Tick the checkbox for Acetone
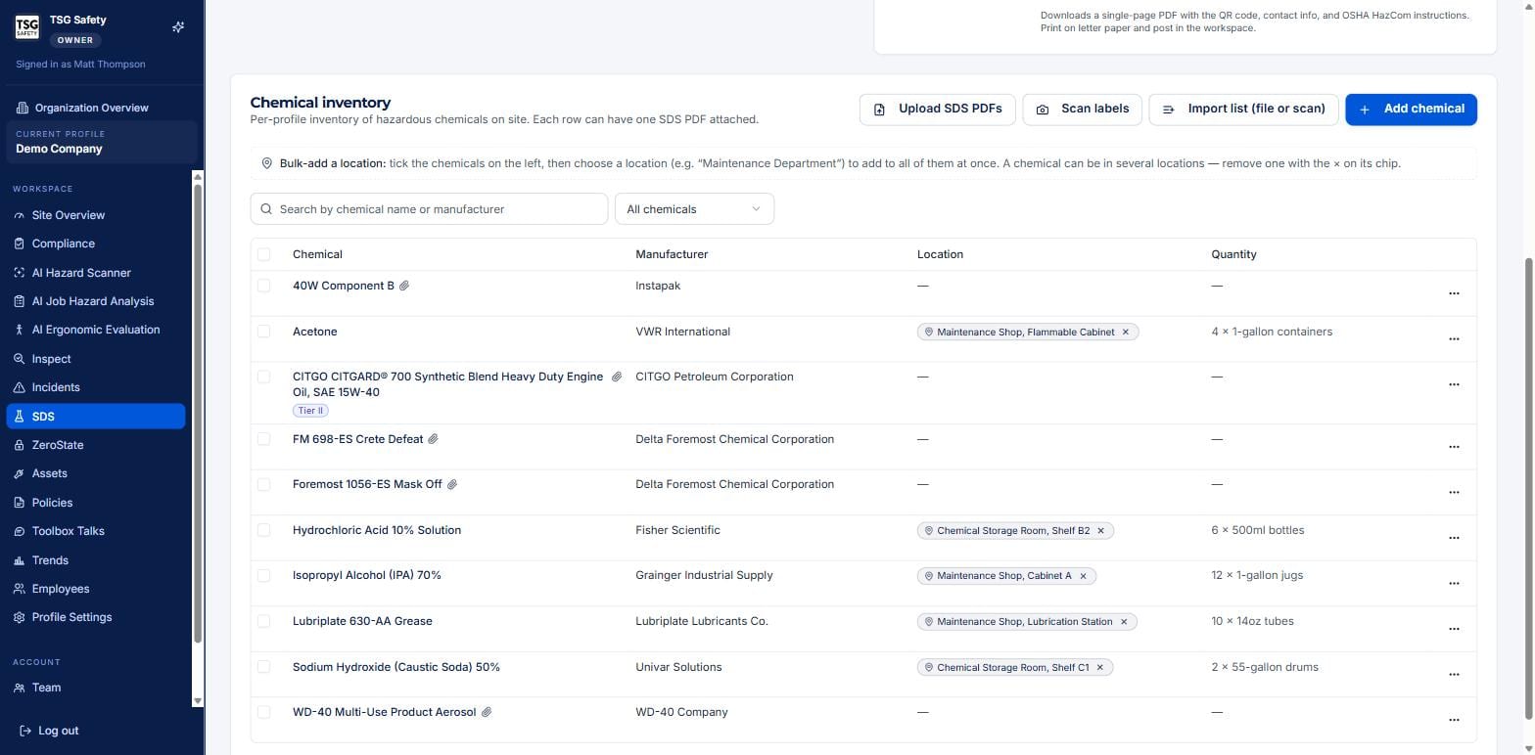This screenshot has width=1535, height=755. point(263,332)
